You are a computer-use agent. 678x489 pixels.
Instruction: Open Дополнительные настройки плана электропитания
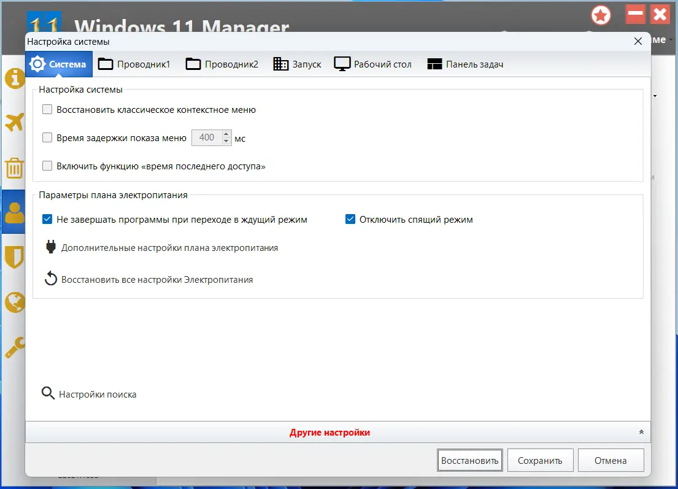pyautogui.click(x=169, y=248)
